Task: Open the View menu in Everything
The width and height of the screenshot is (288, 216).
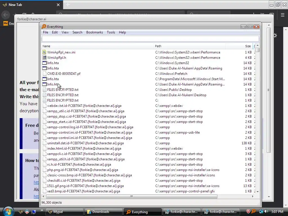Action: (x=65, y=32)
